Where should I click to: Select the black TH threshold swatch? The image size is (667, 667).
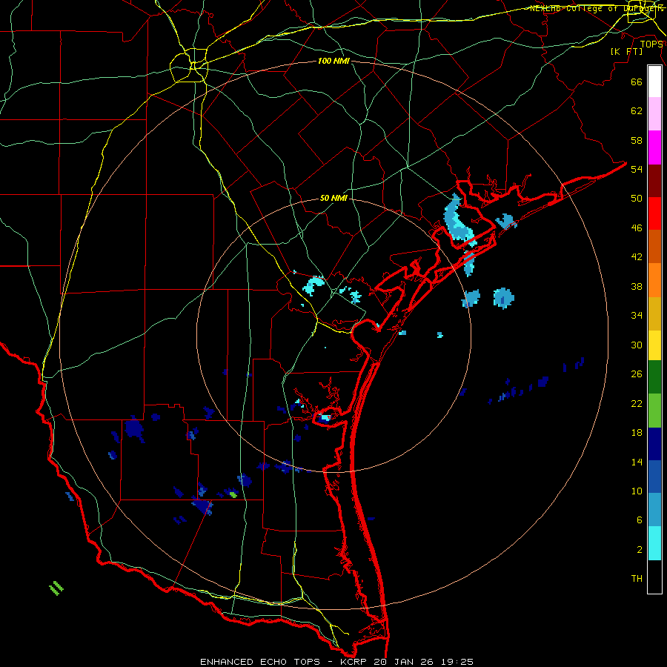coord(654,577)
